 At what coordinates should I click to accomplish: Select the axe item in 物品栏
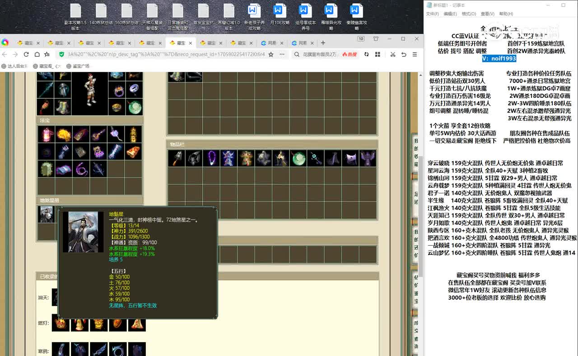(x=177, y=159)
